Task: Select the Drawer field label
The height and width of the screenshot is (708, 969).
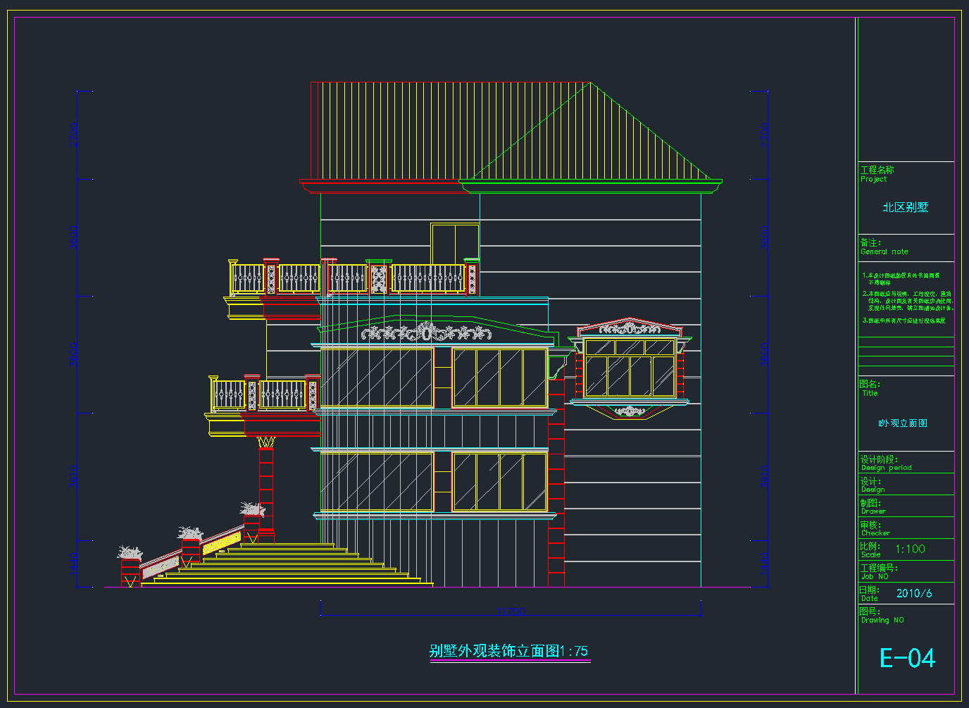Action: [873, 511]
